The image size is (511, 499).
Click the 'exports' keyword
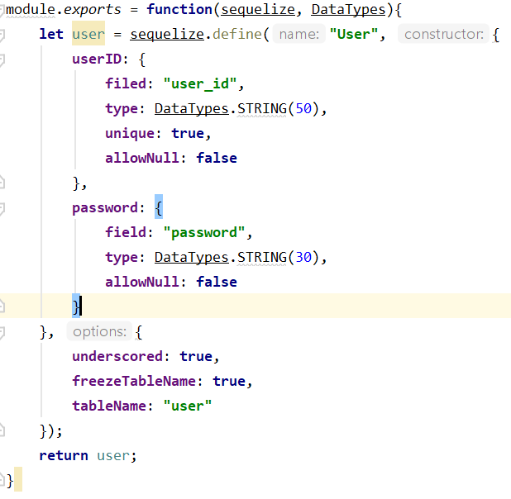click(93, 9)
